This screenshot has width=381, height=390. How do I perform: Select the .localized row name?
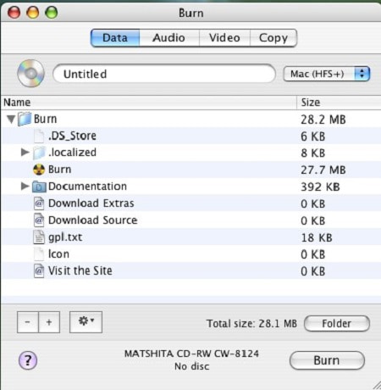(72, 153)
